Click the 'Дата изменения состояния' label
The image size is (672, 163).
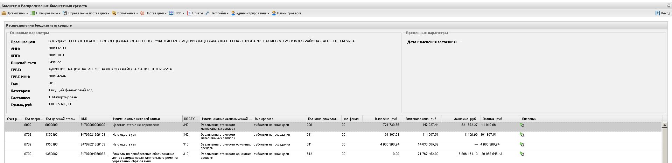(x=432, y=42)
